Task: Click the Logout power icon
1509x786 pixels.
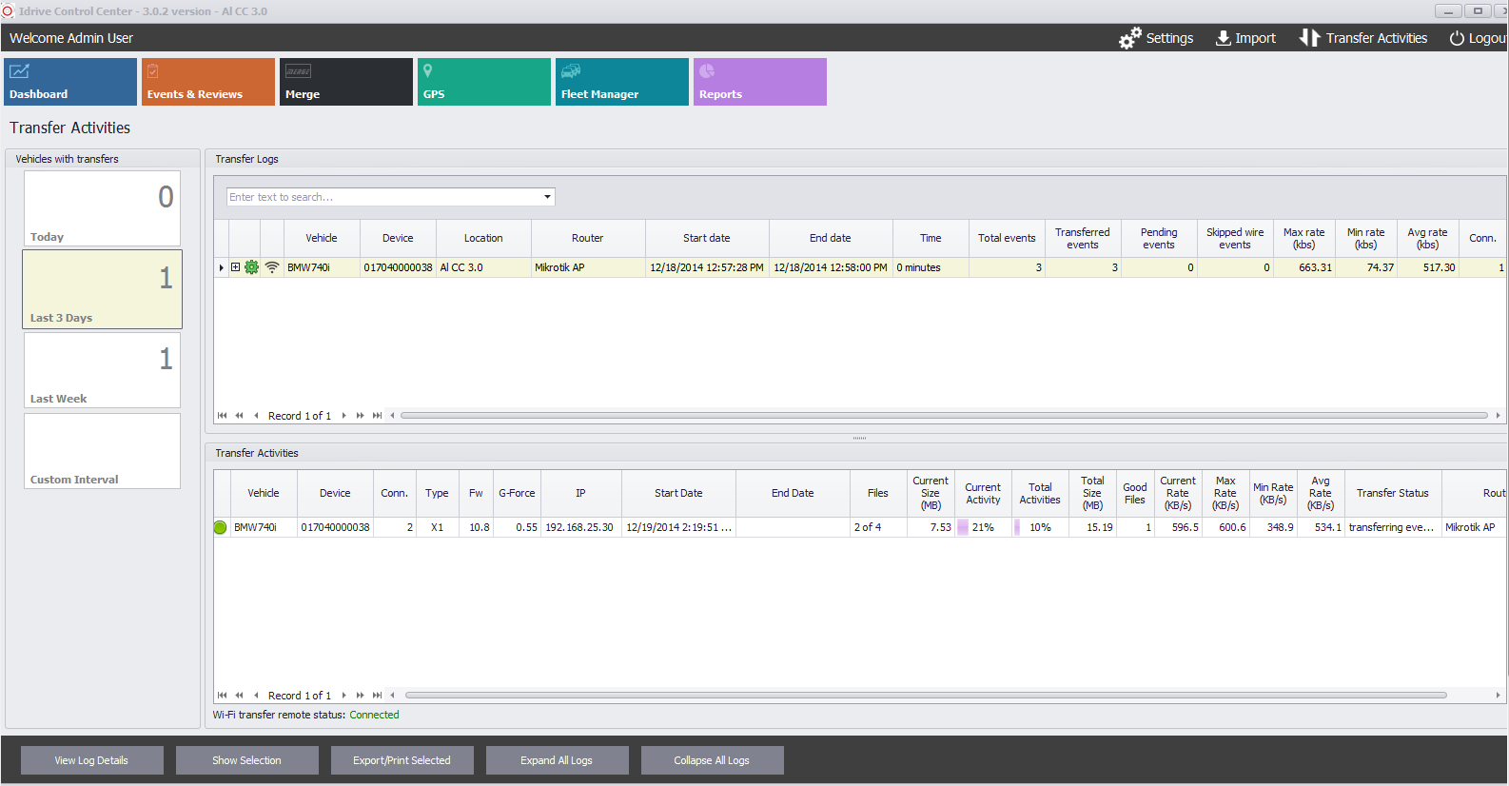Action: click(x=1457, y=38)
